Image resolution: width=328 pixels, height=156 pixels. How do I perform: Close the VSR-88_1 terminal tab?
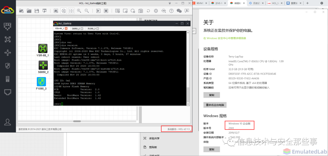(66, 28)
